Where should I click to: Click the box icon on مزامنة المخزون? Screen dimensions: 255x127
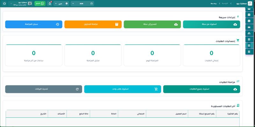coord(117,25)
